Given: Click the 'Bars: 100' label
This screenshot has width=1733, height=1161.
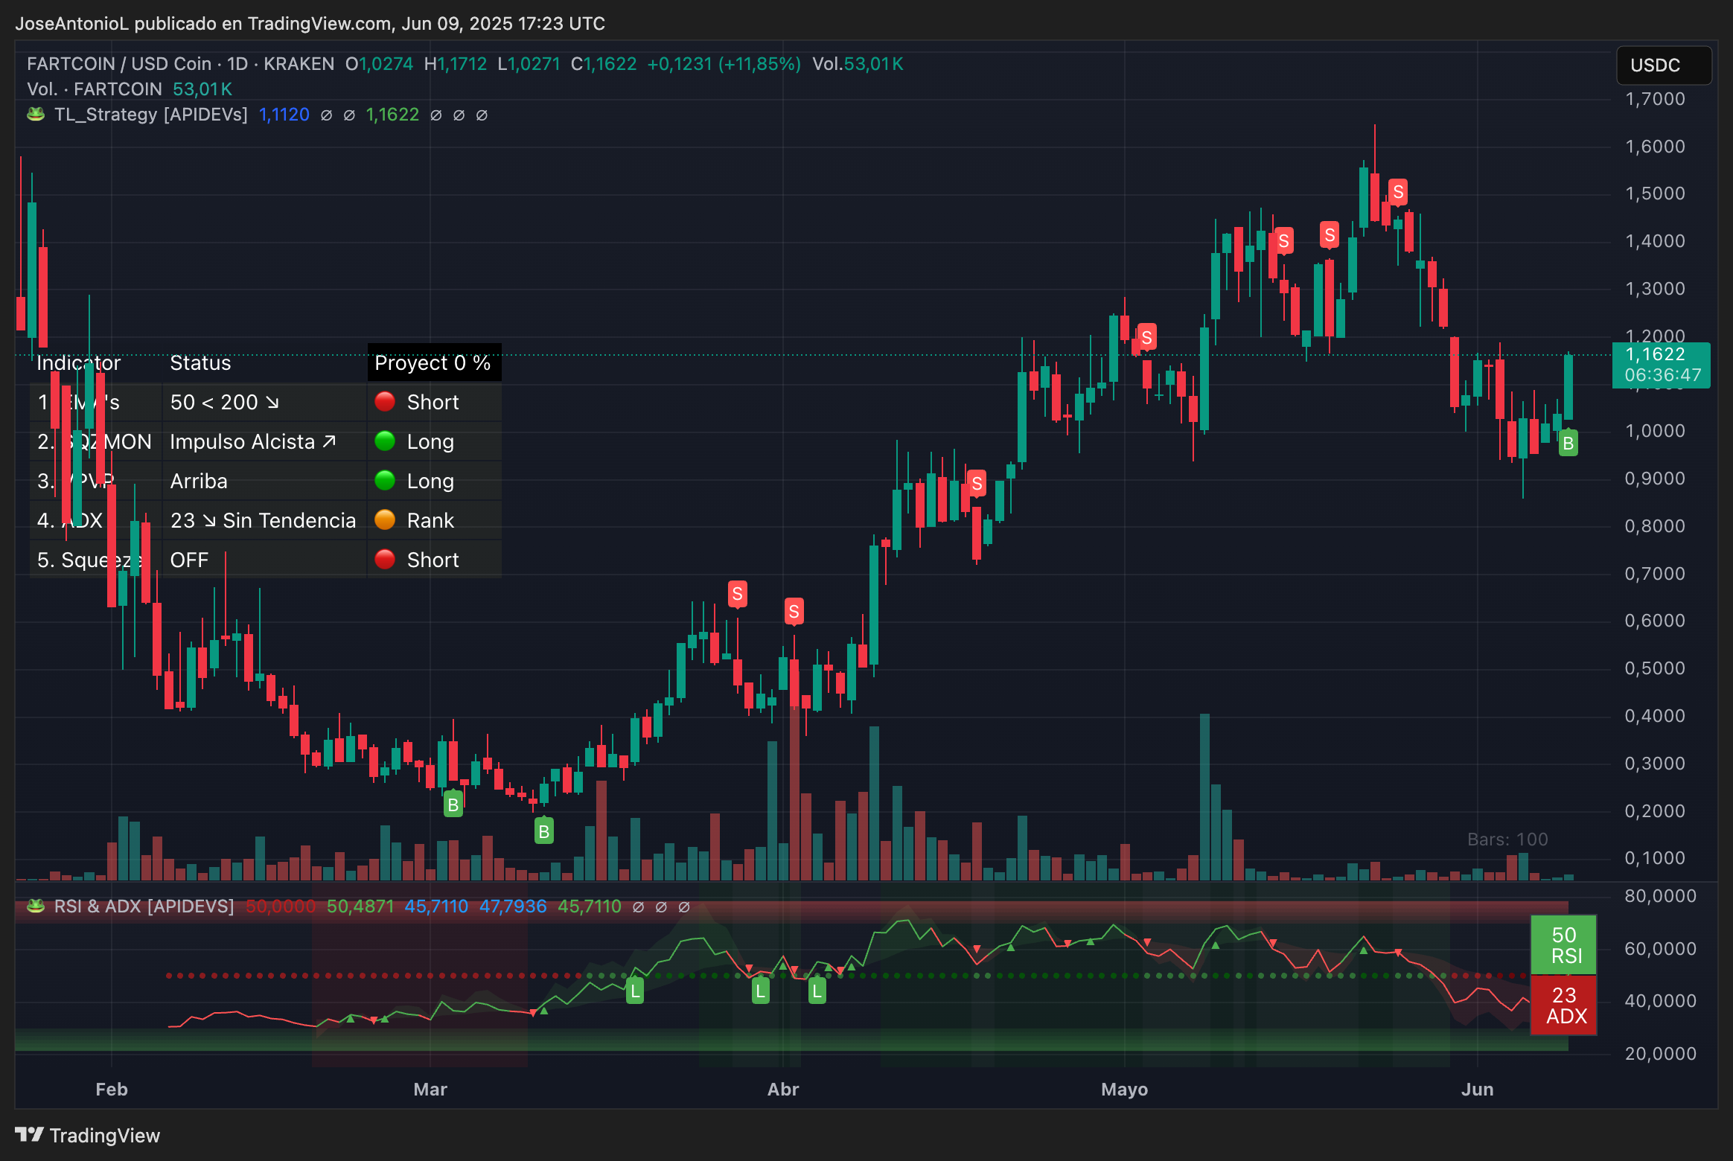Looking at the screenshot, I should coord(1507,839).
